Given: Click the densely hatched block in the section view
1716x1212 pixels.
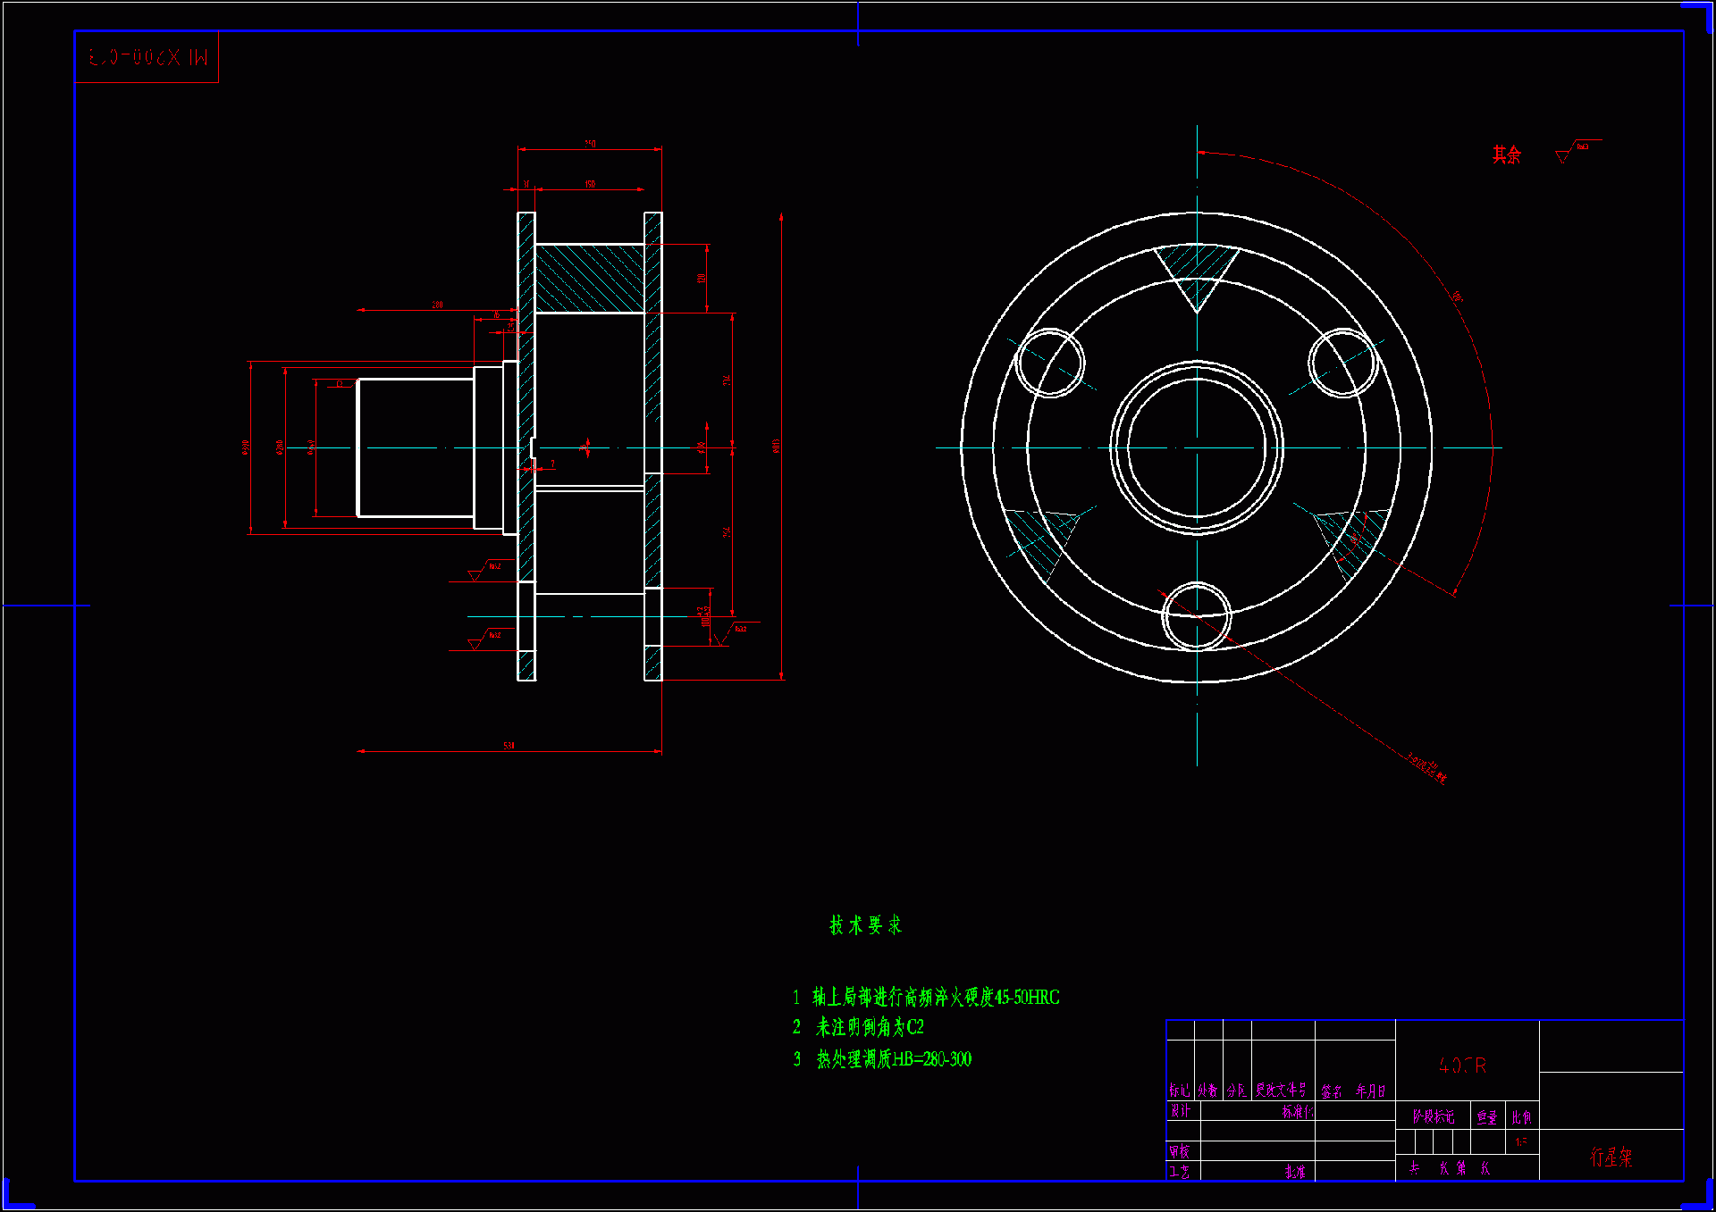Looking at the screenshot, I should pyautogui.click(x=589, y=278).
